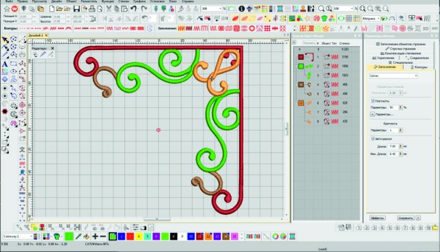The height and width of the screenshot is (252, 440).
Task: Create a new blank design document
Action: click(52, 9)
